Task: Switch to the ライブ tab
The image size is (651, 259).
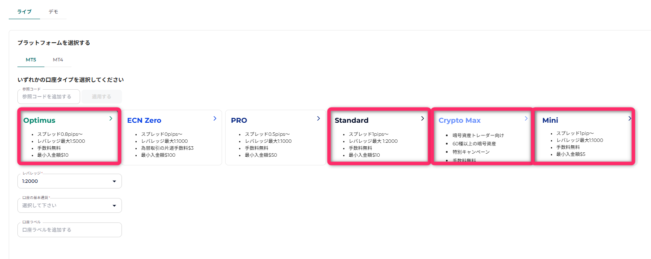Action: [x=24, y=12]
